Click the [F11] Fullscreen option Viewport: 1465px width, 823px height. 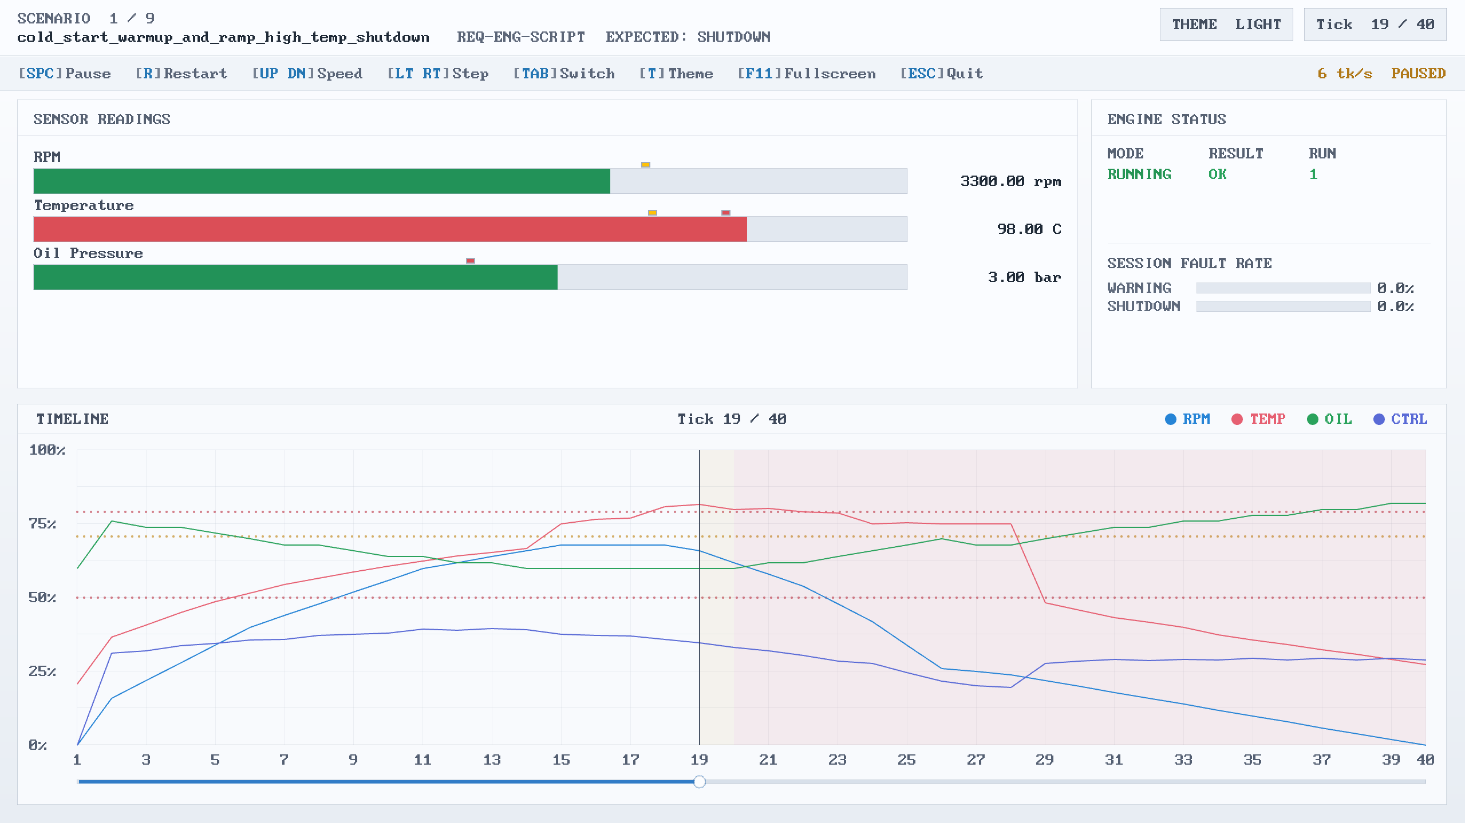click(806, 74)
